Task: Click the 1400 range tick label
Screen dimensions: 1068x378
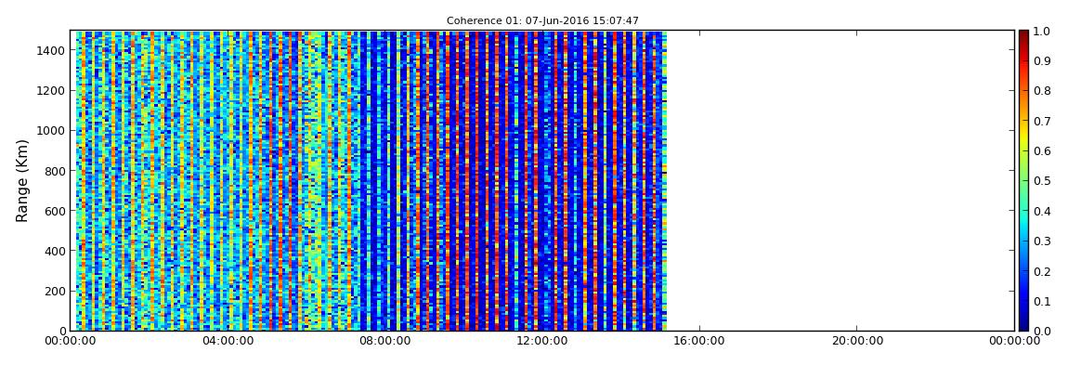Action: click(x=52, y=50)
